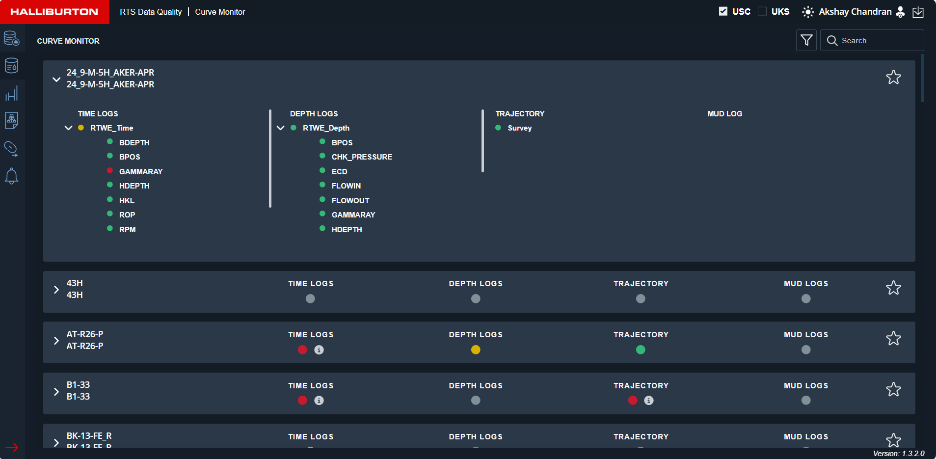Screen dimensions: 936x459
Task: Click the download icon in top bar
Action: pyautogui.click(x=918, y=12)
